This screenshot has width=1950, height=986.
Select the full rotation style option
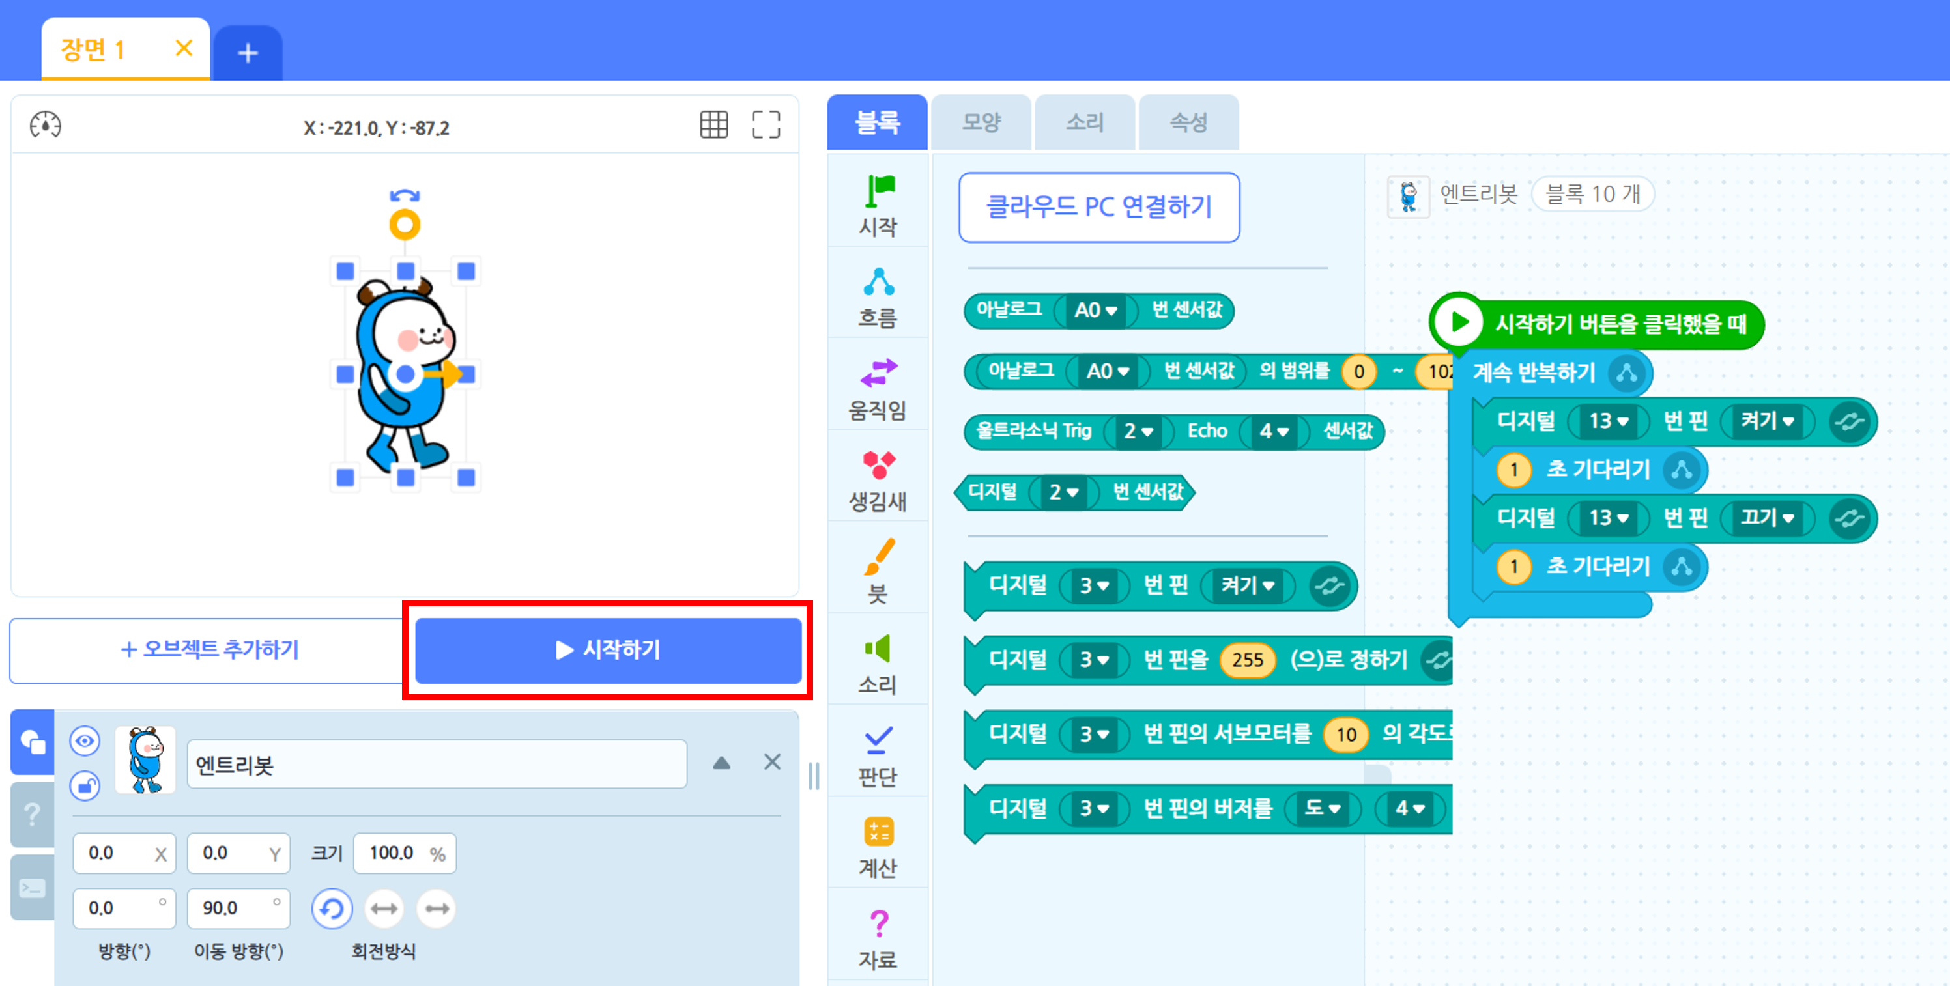point(332,908)
